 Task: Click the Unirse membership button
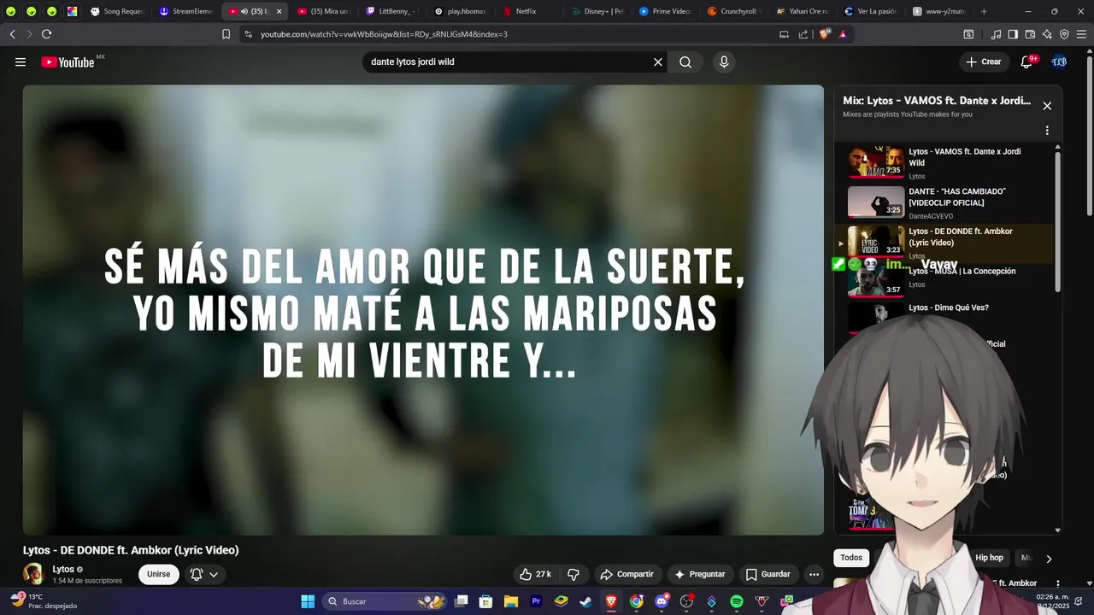158,574
